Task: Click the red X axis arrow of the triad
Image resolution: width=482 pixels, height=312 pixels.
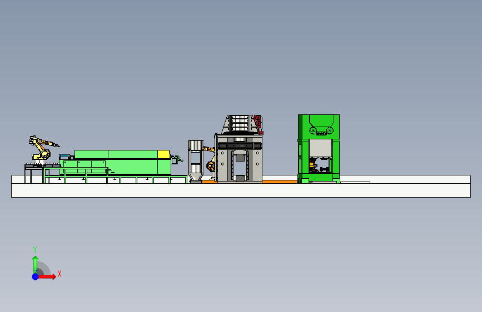Action: (47, 276)
